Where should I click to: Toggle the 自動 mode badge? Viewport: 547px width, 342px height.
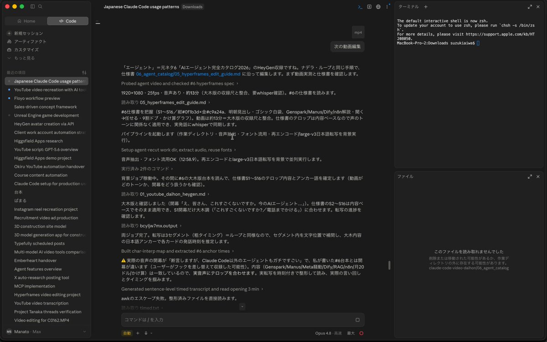[127, 333]
